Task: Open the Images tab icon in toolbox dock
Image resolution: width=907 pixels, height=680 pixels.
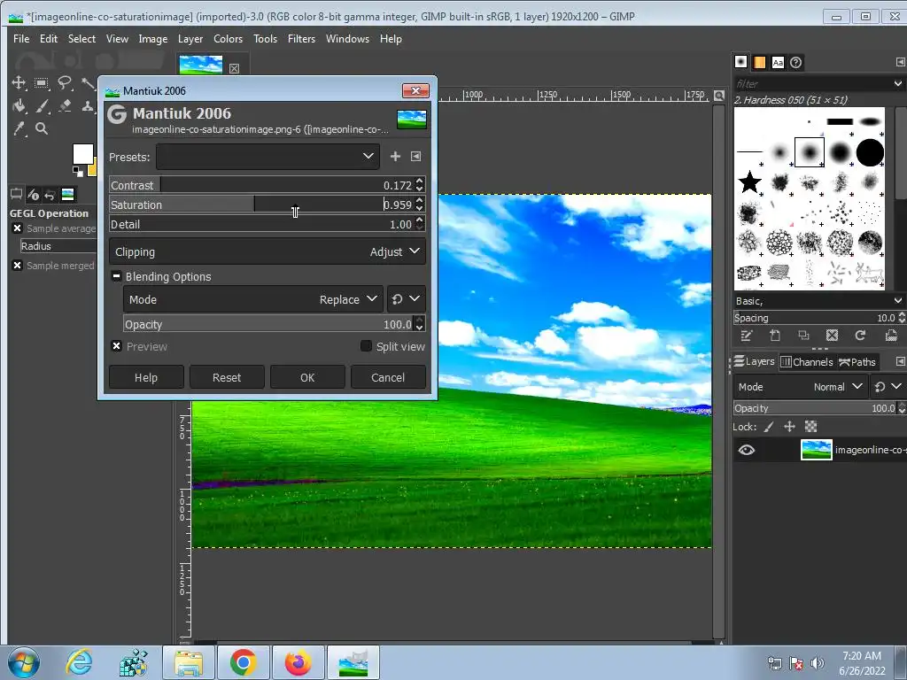Action: (67, 194)
